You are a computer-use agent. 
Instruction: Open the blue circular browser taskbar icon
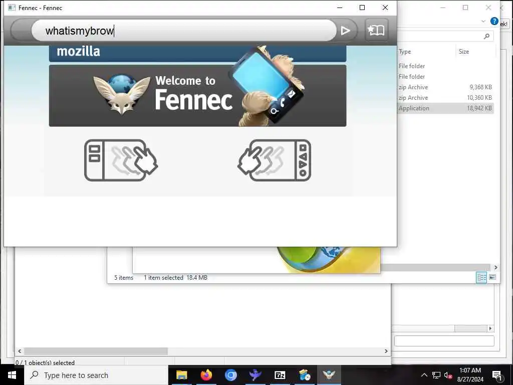(x=230, y=375)
